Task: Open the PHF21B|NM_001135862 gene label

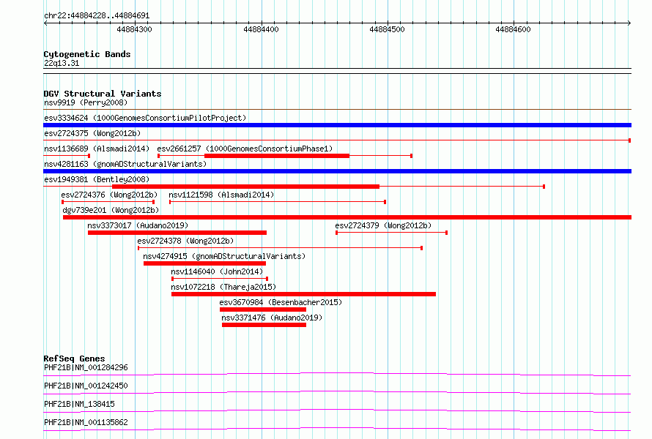Action: [86, 422]
